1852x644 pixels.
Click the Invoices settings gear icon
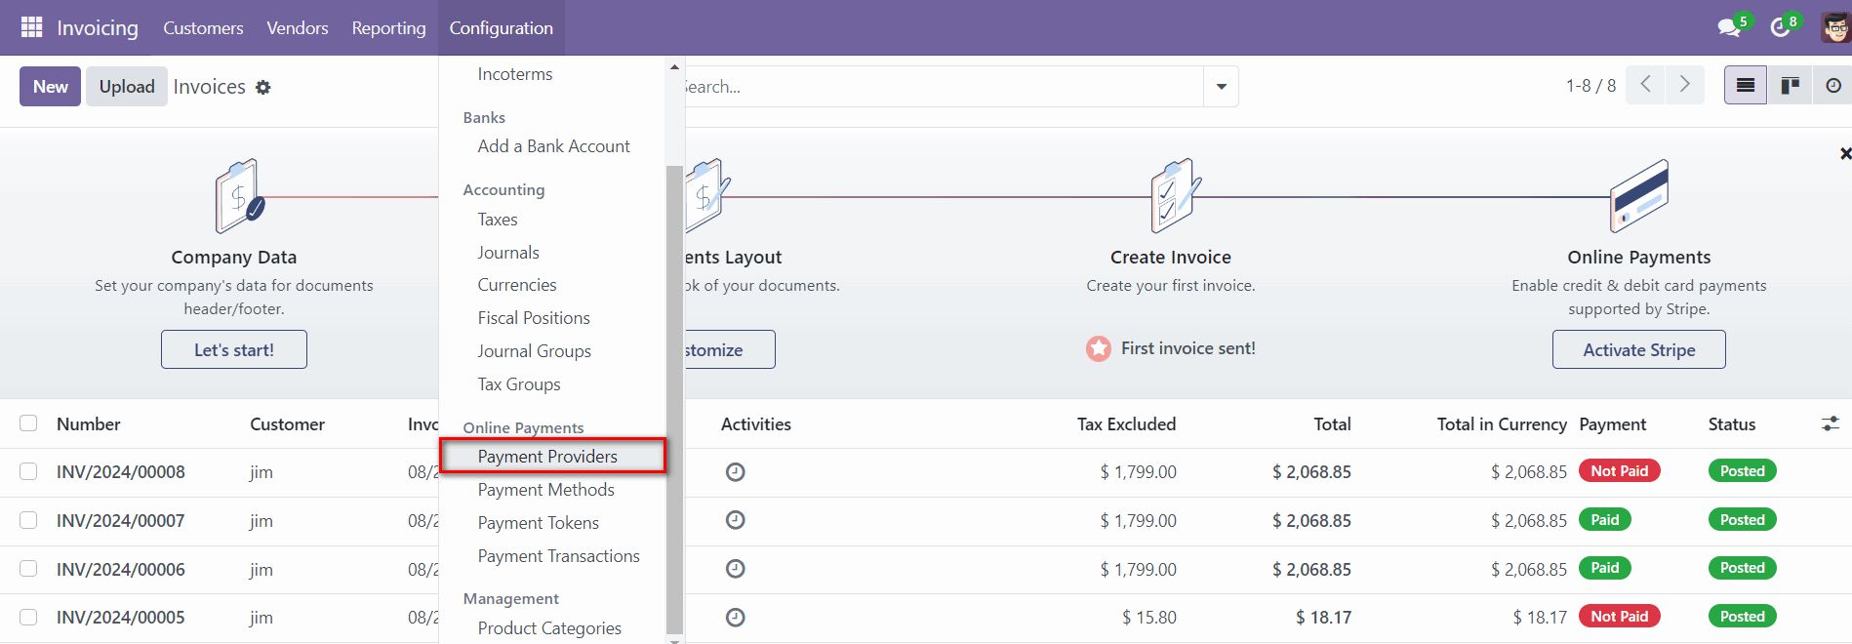point(262,88)
